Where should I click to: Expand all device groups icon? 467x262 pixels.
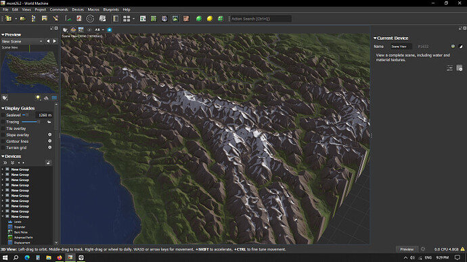coord(5,163)
